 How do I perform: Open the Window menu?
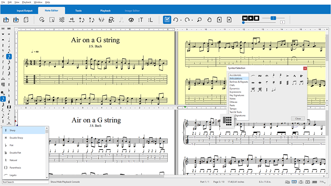38,2
